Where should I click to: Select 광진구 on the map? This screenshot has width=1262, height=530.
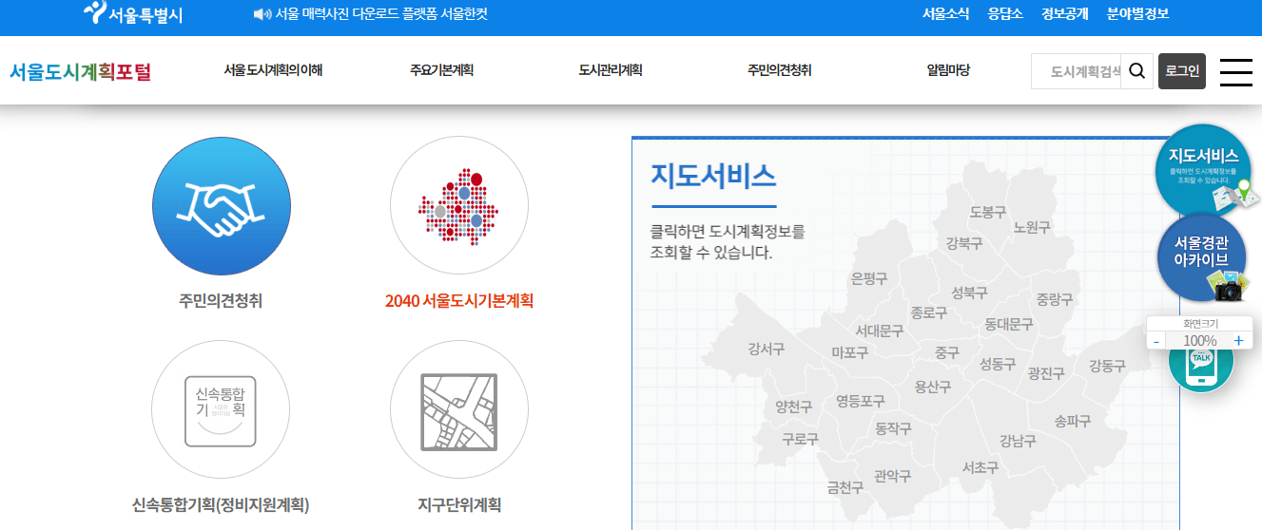tap(1046, 373)
